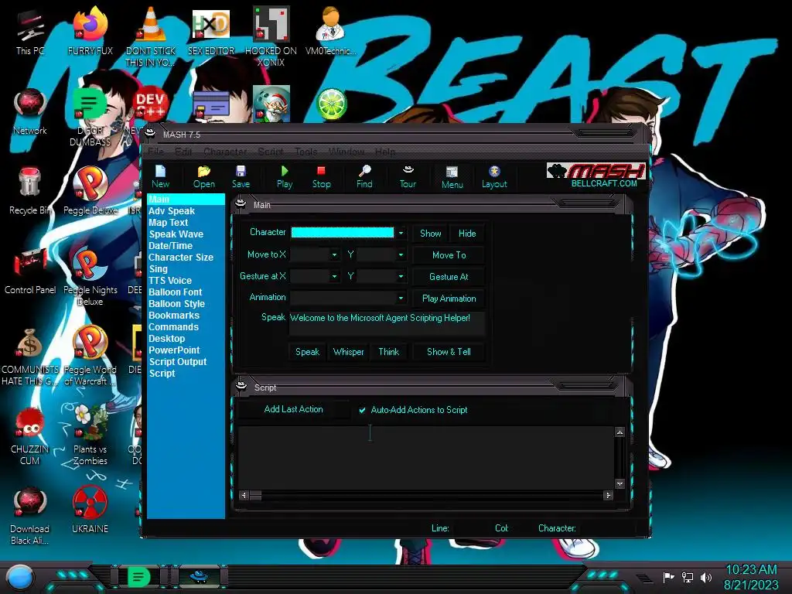Select the This PC desktop icon
Viewport: 792px width, 594px height.
pos(30,31)
